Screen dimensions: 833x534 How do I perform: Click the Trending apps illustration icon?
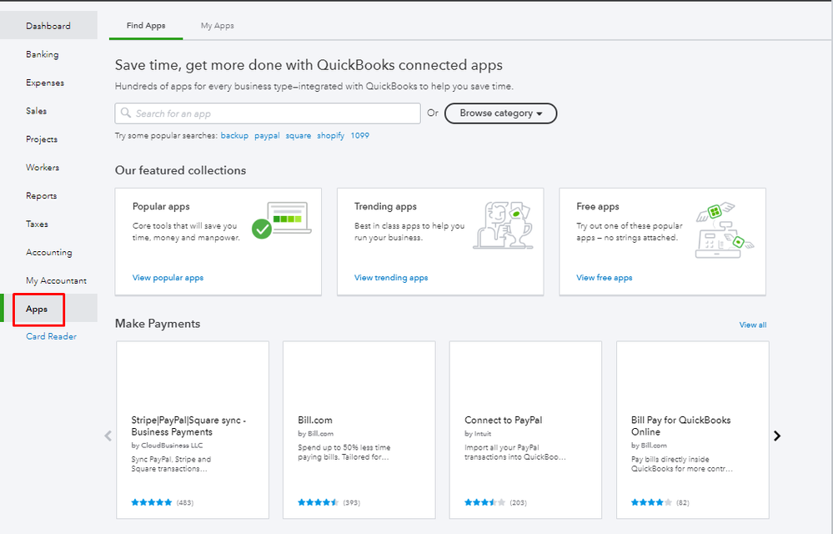502,224
